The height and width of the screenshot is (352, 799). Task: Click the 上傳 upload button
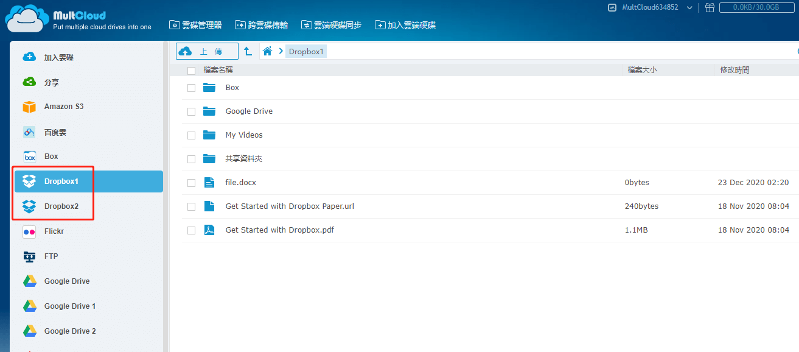pyautogui.click(x=207, y=51)
